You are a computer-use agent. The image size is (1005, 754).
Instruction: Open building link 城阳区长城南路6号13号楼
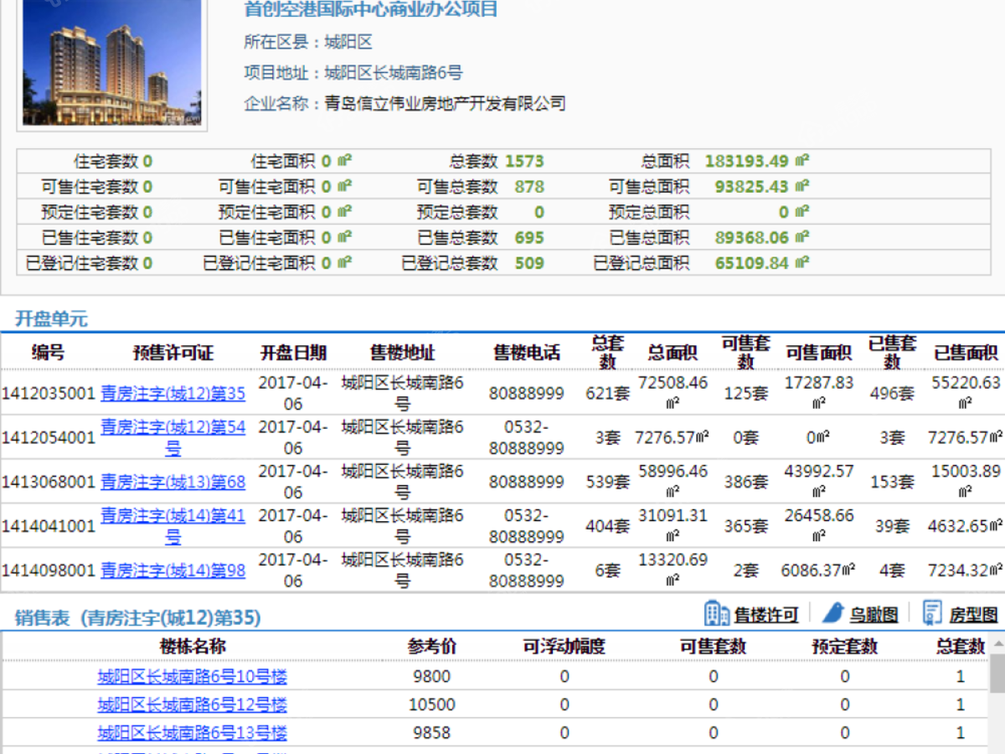coord(192,733)
